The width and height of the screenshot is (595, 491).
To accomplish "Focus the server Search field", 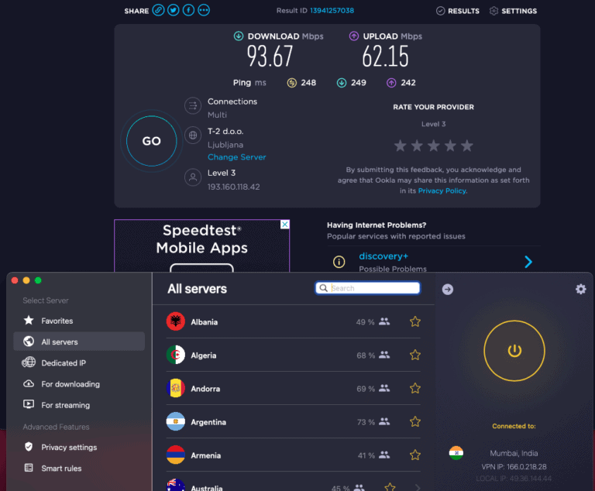I will click(368, 288).
